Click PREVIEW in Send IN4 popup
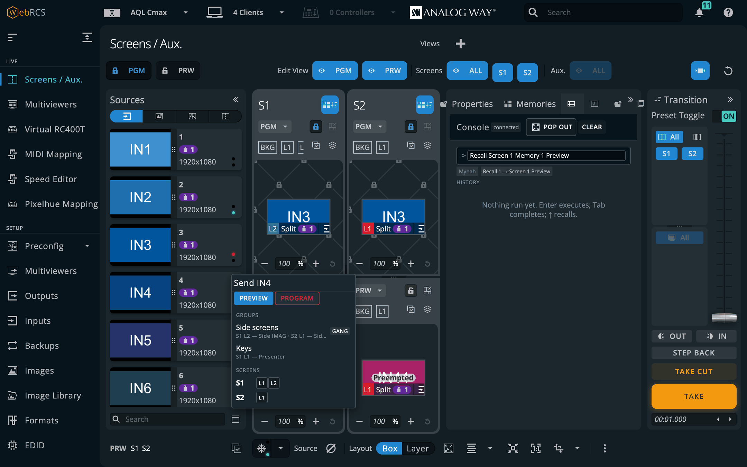This screenshot has height=467, width=747. [x=253, y=298]
